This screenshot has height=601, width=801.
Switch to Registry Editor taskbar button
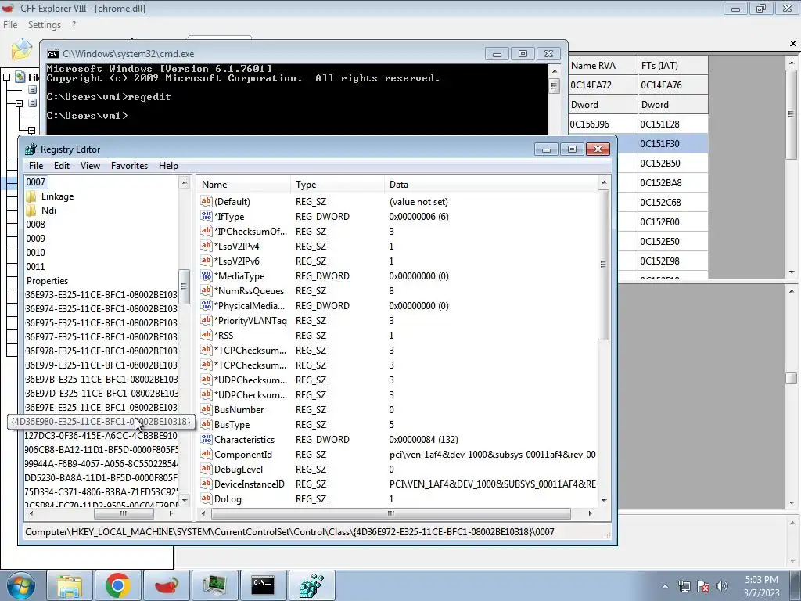(311, 585)
